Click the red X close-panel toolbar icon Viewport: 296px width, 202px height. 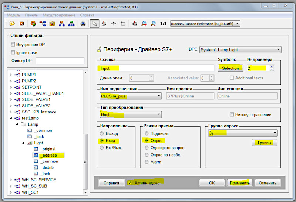[22, 24]
